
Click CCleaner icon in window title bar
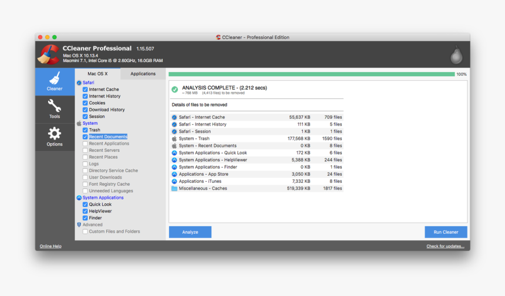tap(218, 38)
